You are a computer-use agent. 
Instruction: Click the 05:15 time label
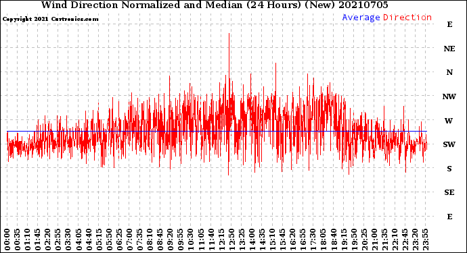(x=99, y=240)
